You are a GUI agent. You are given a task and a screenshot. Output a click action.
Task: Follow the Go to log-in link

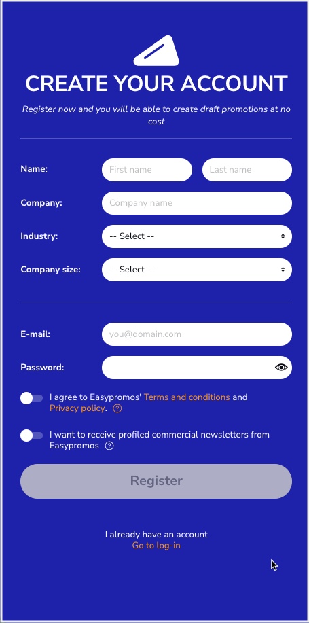pyautogui.click(x=156, y=546)
